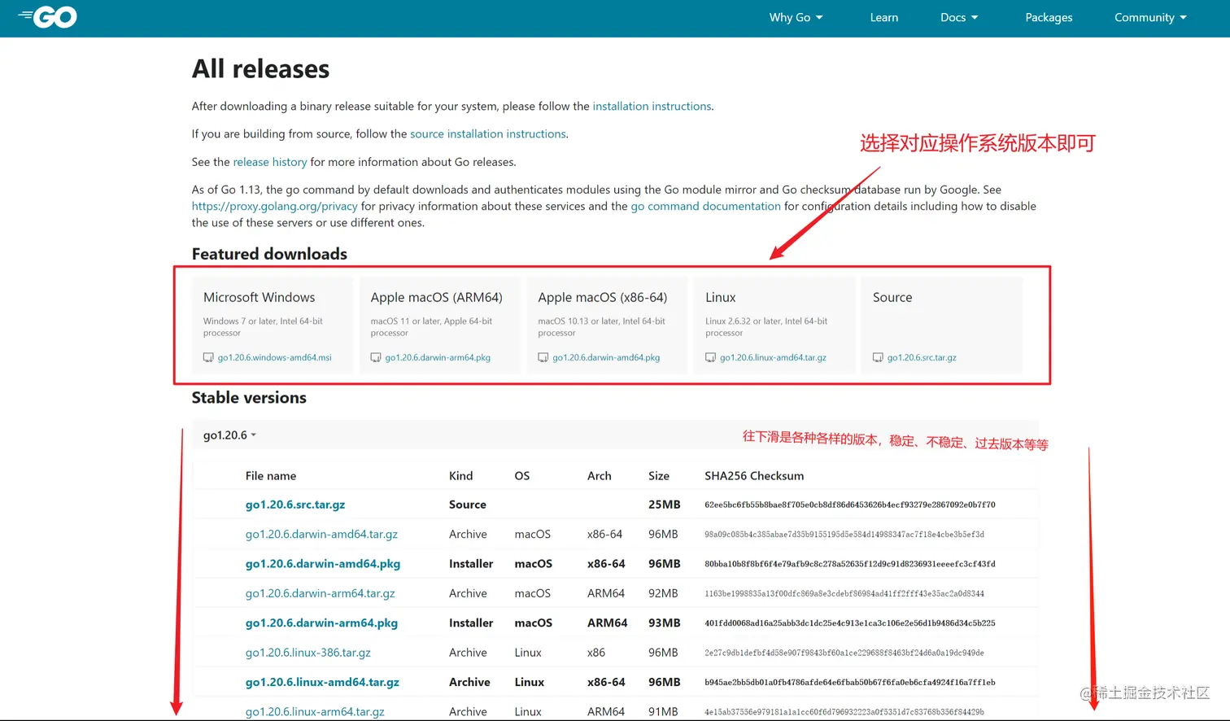
Task: Open the Why Go dropdown menu
Action: coord(796,17)
